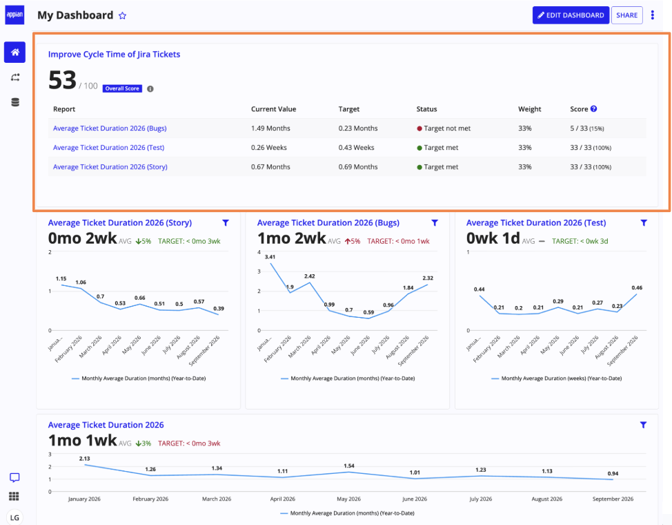Open Average Ticket Duration 2026 (Story) report row
672x525 pixels.
pos(110,166)
